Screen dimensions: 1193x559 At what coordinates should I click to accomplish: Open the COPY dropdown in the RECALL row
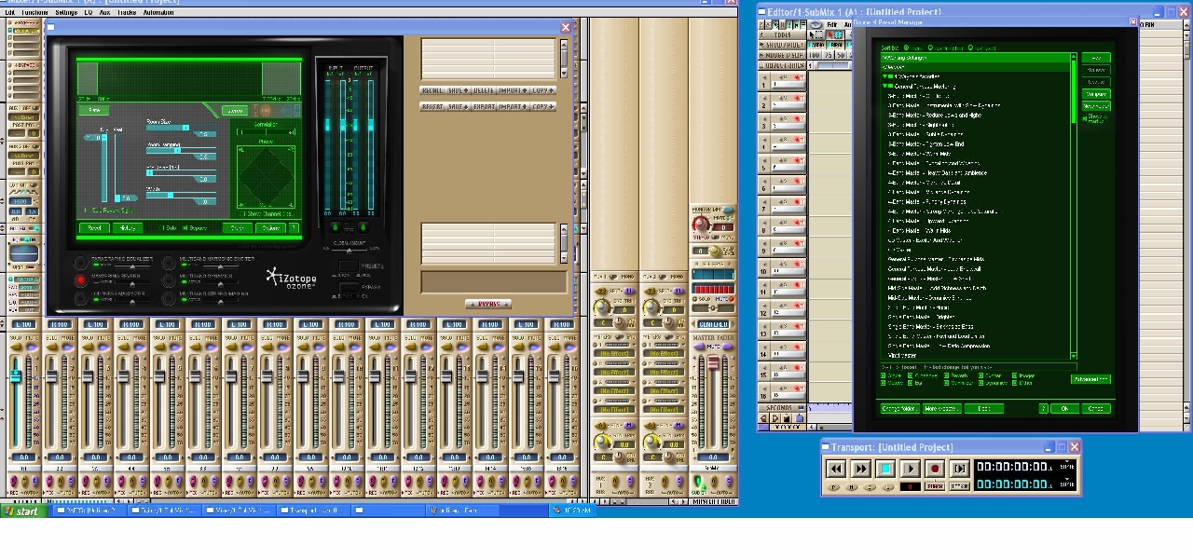[x=542, y=90]
